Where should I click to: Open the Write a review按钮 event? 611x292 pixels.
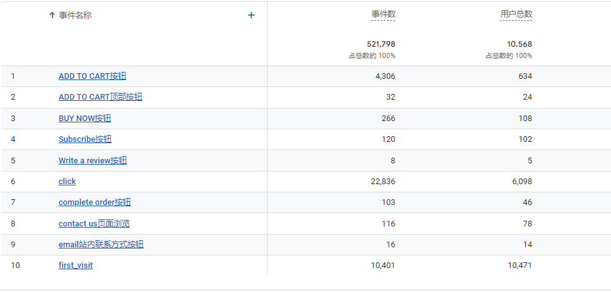[93, 160]
